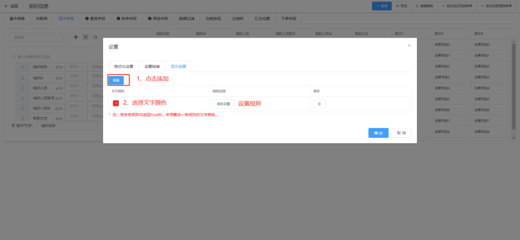Open the alignment dropdown for 组织人员账号

tap(76, 96)
